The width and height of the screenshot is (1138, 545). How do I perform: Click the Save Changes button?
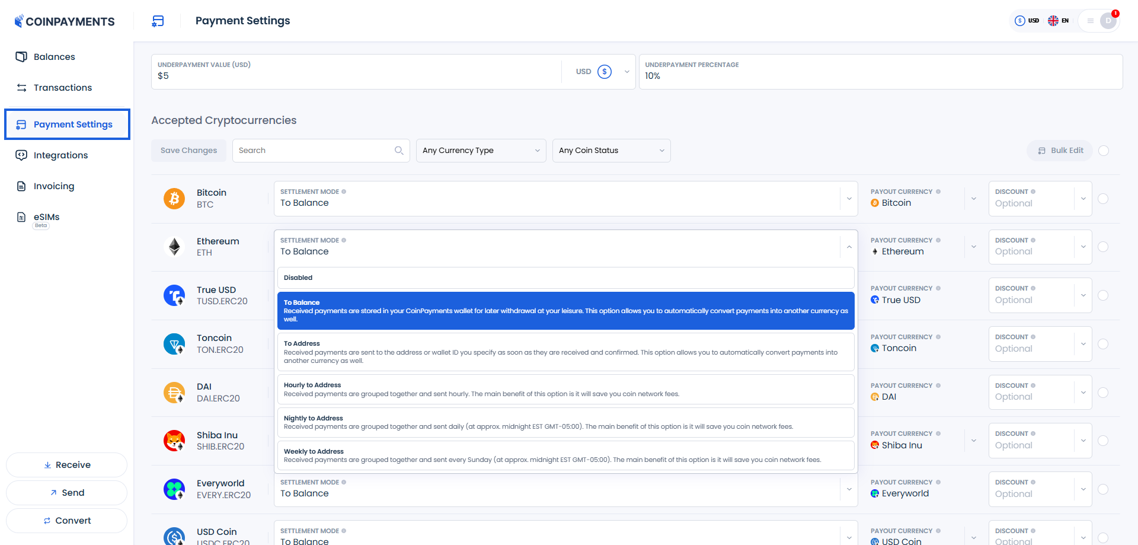(188, 150)
